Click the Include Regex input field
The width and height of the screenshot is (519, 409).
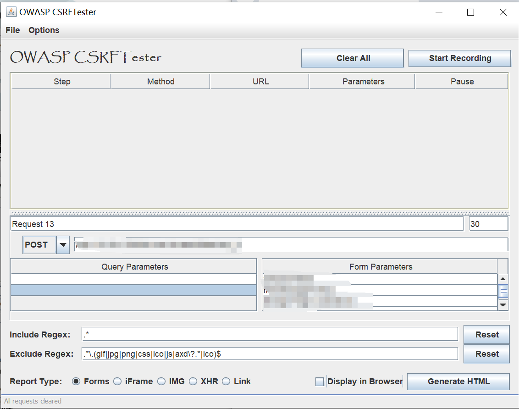point(270,334)
